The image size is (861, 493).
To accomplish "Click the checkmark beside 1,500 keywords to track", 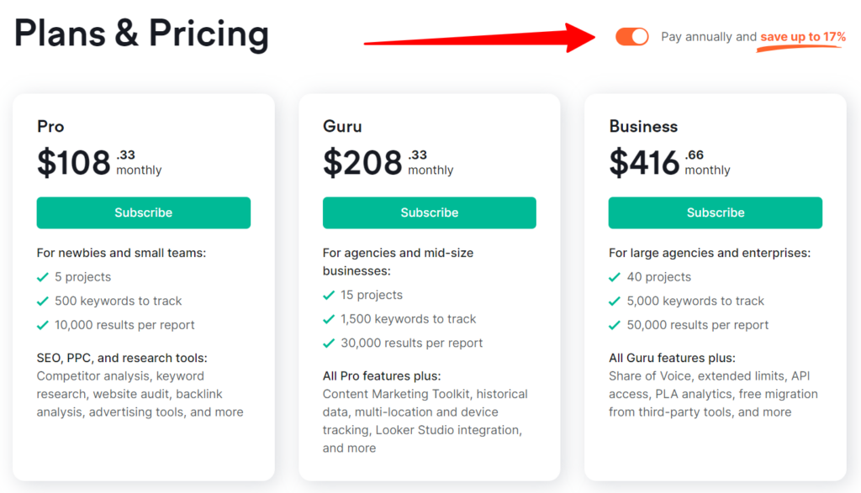I will 330,318.
